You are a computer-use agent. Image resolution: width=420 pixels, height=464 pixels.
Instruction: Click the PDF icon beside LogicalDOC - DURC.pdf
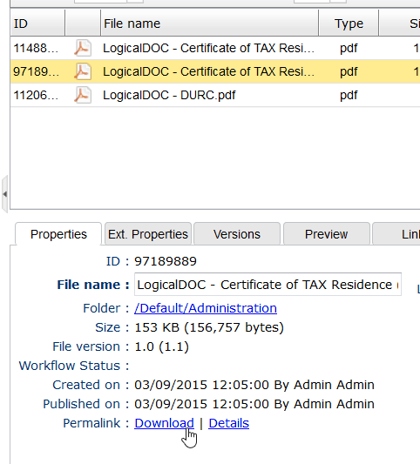[83, 95]
